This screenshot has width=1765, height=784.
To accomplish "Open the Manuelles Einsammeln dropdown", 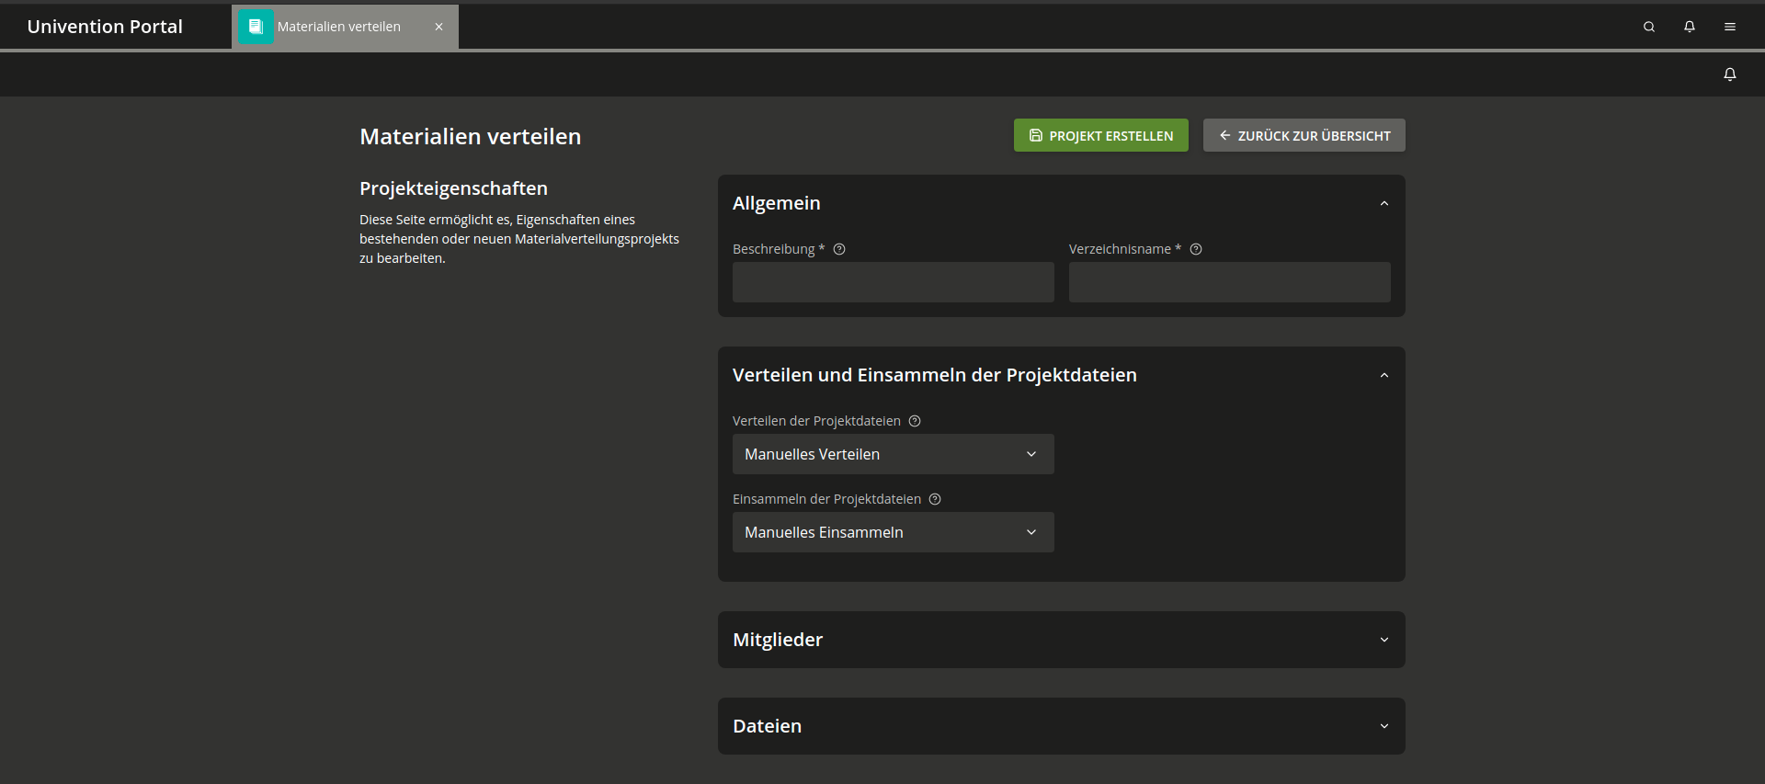I will tap(894, 532).
